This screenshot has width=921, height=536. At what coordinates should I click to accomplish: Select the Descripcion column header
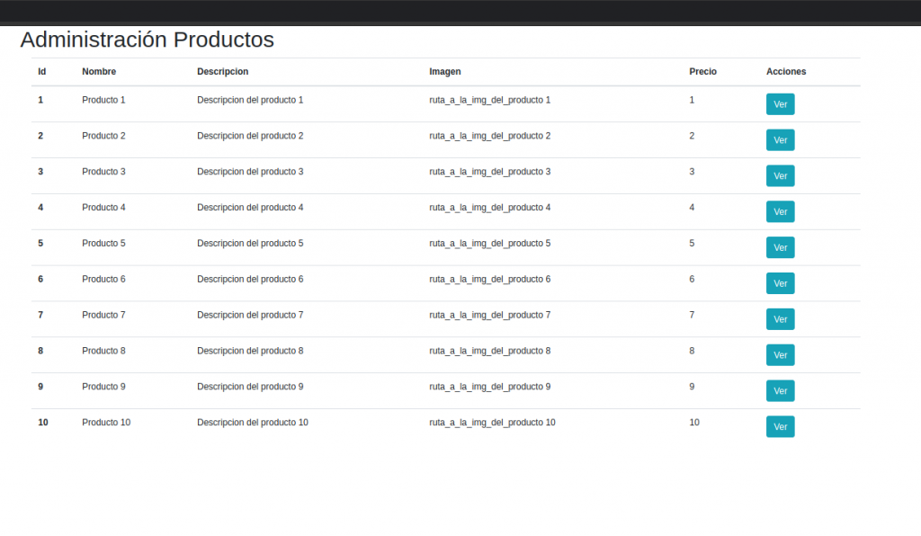222,72
